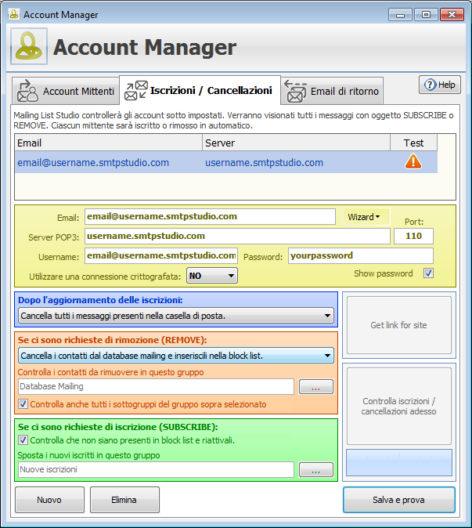Click the Nuovo button
The height and width of the screenshot is (528, 472).
coord(49,500)
